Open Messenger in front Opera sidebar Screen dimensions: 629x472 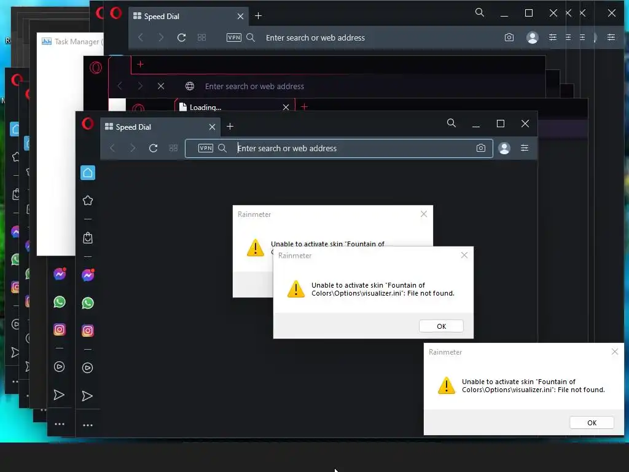[x=88, y=275]
